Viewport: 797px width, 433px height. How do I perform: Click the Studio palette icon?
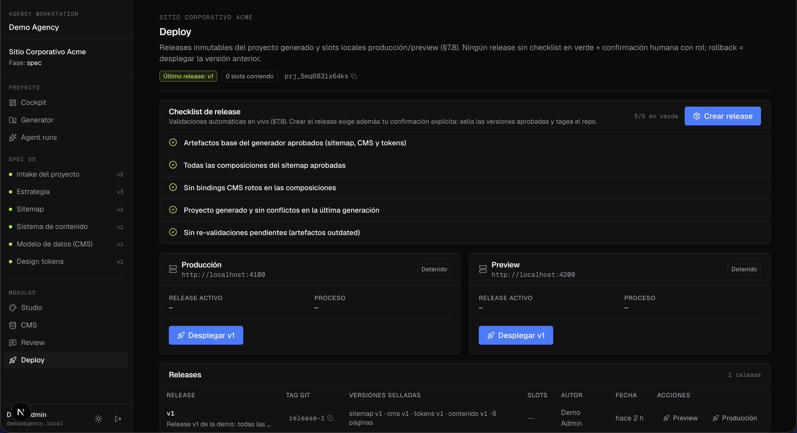point(13,308)
